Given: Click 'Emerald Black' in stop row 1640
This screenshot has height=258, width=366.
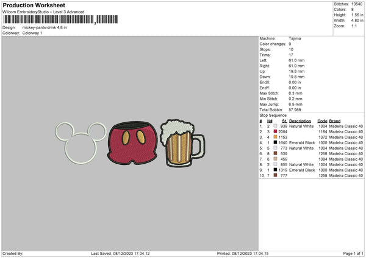Looking at the screenshot, I should (302, 143).
